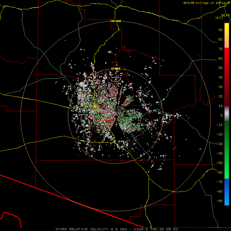The height and width of the screenshot is (231, 231).
Task: Choose the -90 velocity label
Action: [x=219, y=201]
